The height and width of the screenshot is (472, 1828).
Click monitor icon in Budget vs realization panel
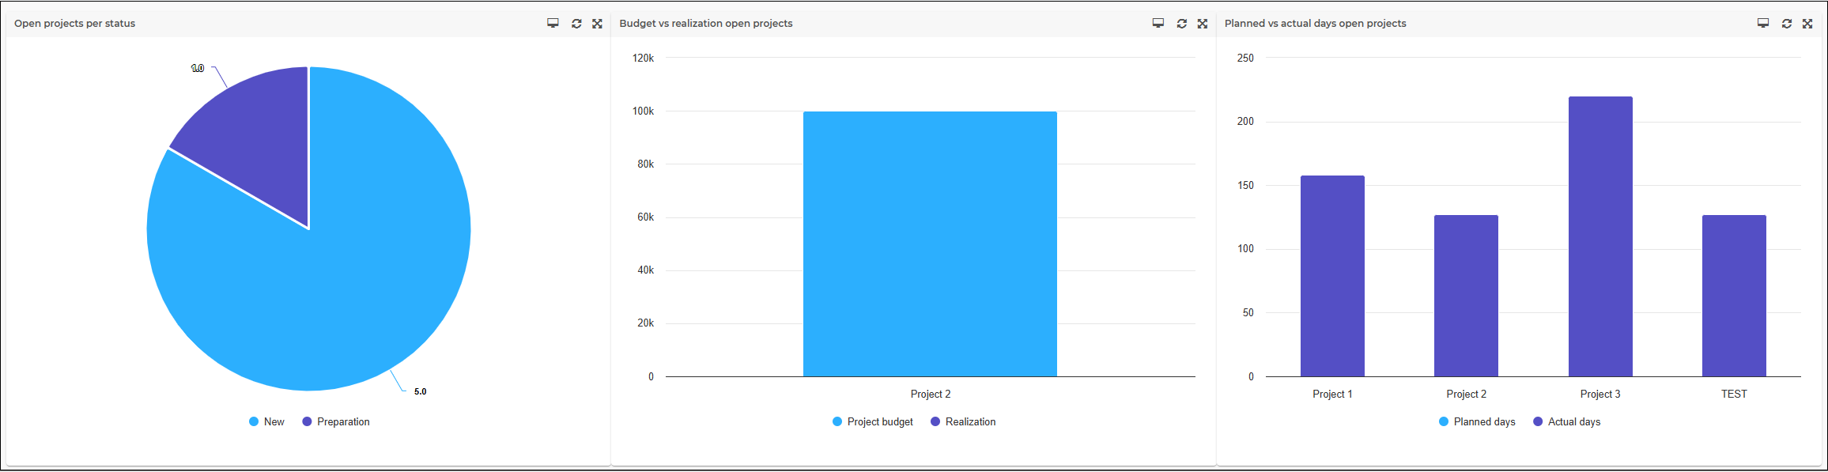click(x=1158, y=24)
